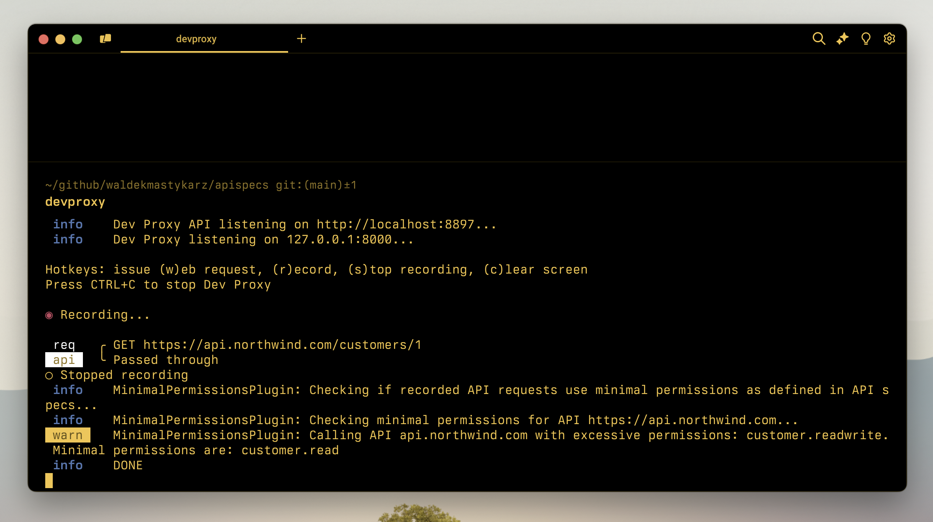Click the red Recording indicator dot
Viewport: 933px width, 522px height.
49,315
